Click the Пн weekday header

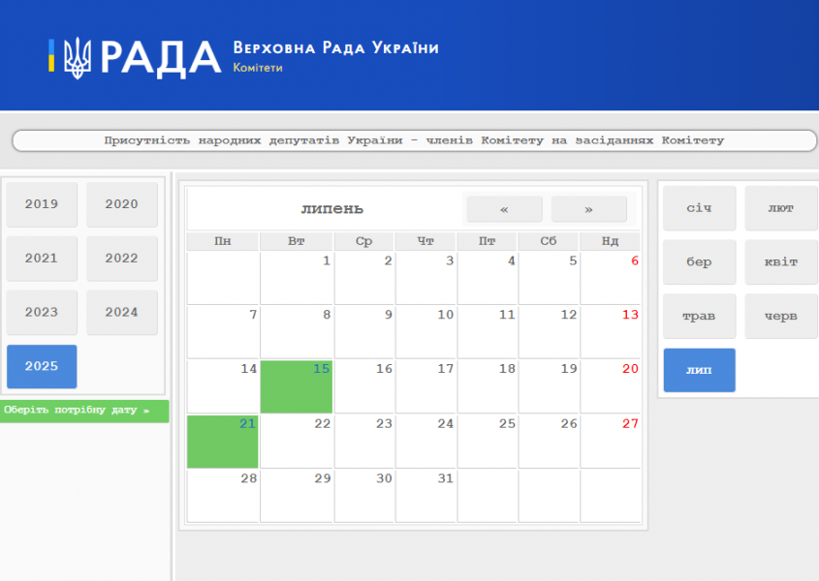click(x=223, y=241)
